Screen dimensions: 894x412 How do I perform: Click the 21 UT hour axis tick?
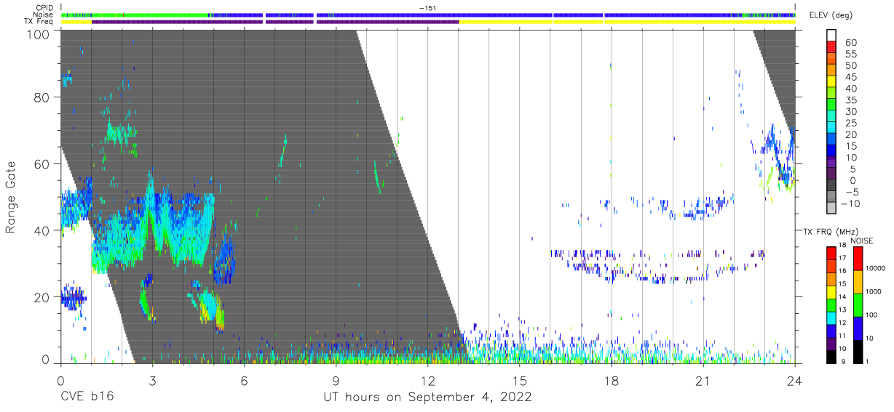(x=703, y=380)
